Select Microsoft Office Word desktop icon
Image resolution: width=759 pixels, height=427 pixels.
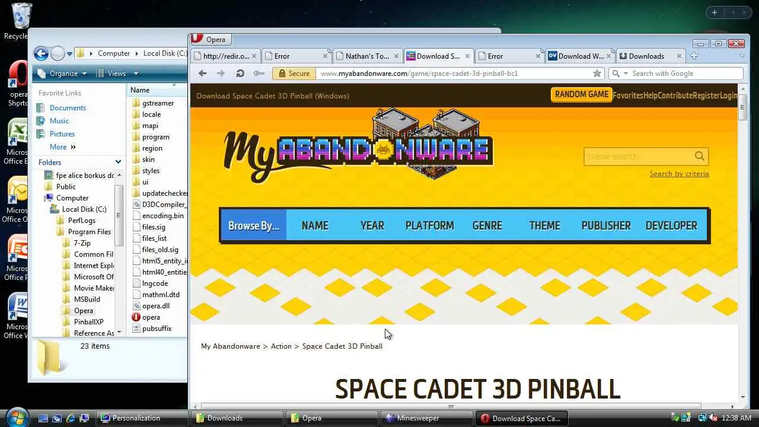pos(17,316)
